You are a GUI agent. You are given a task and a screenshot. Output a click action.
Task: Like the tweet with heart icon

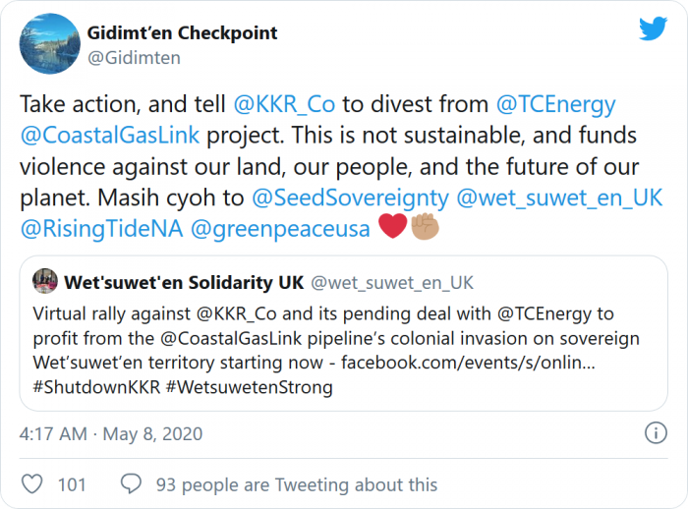32,484
